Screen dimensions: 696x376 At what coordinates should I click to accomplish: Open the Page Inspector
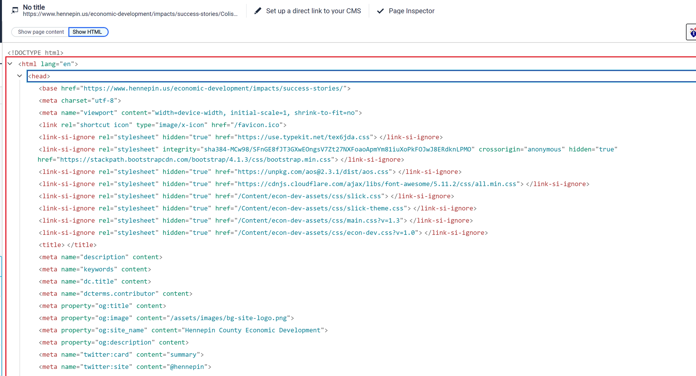[x=411, y=11]
